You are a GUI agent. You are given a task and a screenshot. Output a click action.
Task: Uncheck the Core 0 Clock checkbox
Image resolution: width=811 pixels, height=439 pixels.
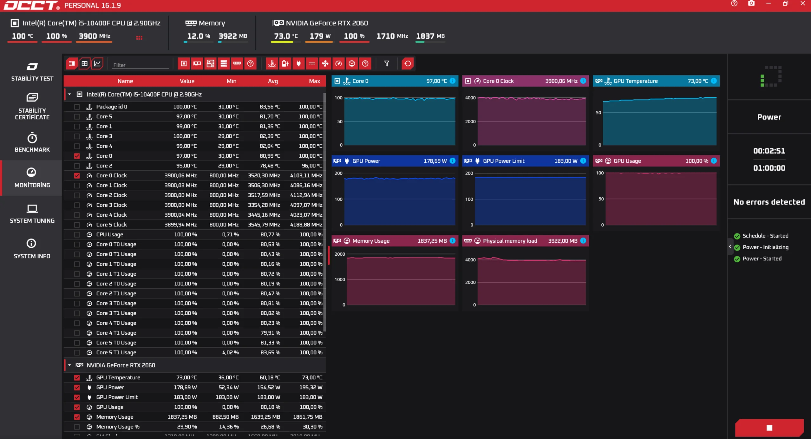point(77,176)
